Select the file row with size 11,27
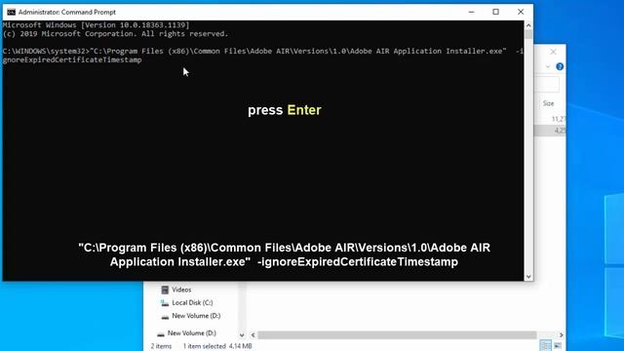 coord(550,119)
